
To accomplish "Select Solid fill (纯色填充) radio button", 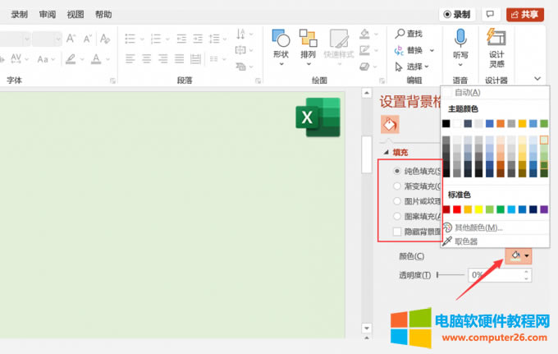I will pos(398,171).
